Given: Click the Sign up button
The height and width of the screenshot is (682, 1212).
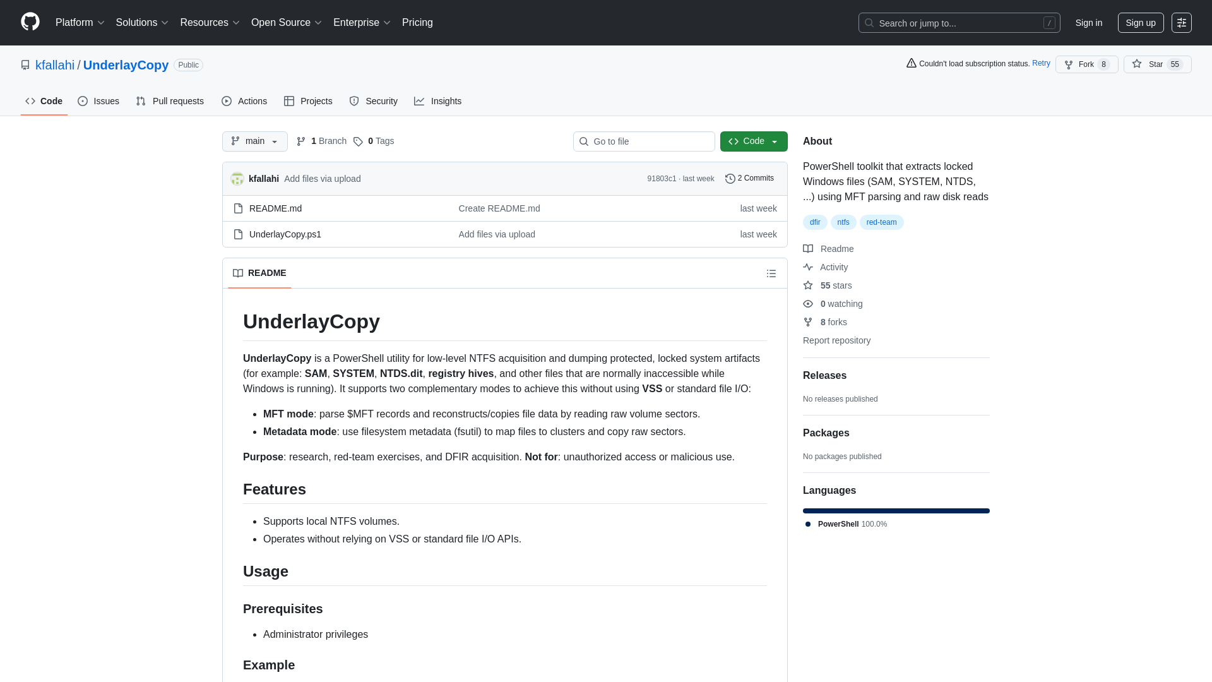Looking at the screenshot, I should tap(1140, 23).
